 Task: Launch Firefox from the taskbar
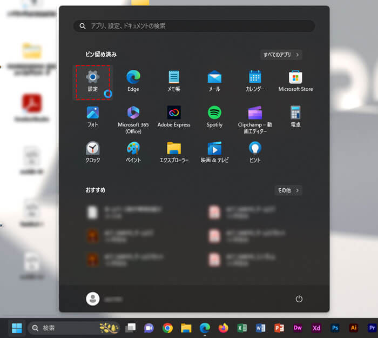[x=223, y=328]
